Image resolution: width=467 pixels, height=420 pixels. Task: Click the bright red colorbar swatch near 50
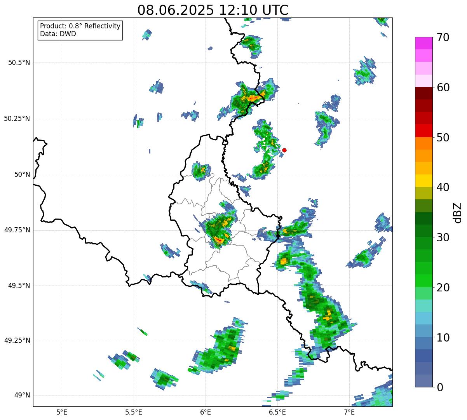coord(423,131)
